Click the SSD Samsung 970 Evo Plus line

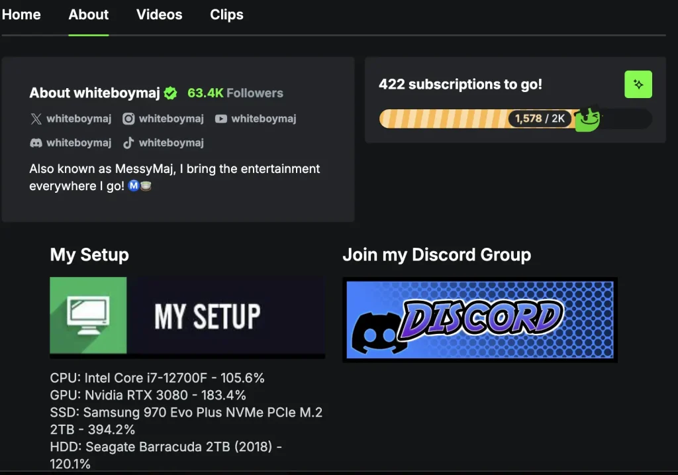[x=186, y=421]
